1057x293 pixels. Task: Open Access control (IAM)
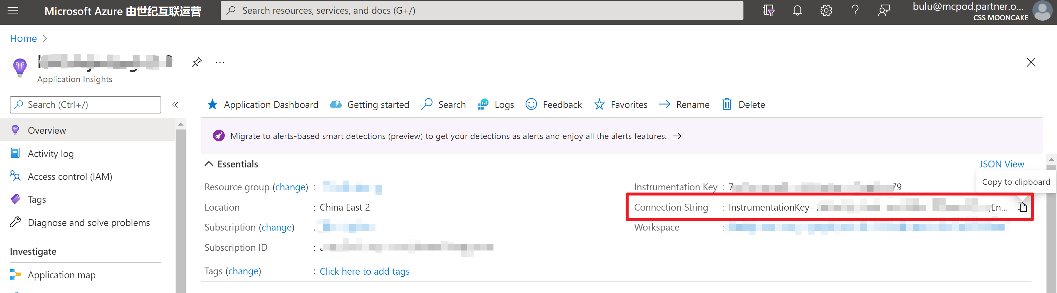point(70,177)
